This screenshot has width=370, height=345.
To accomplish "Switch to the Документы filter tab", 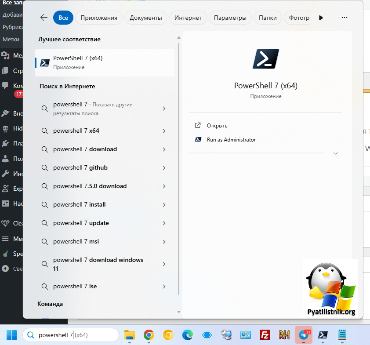I will [x=146, y=18].
